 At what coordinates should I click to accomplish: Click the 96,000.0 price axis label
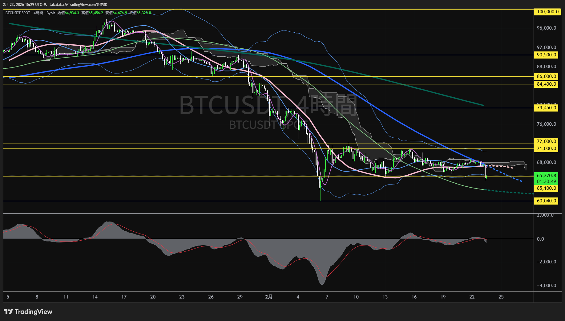coord(547,28)
